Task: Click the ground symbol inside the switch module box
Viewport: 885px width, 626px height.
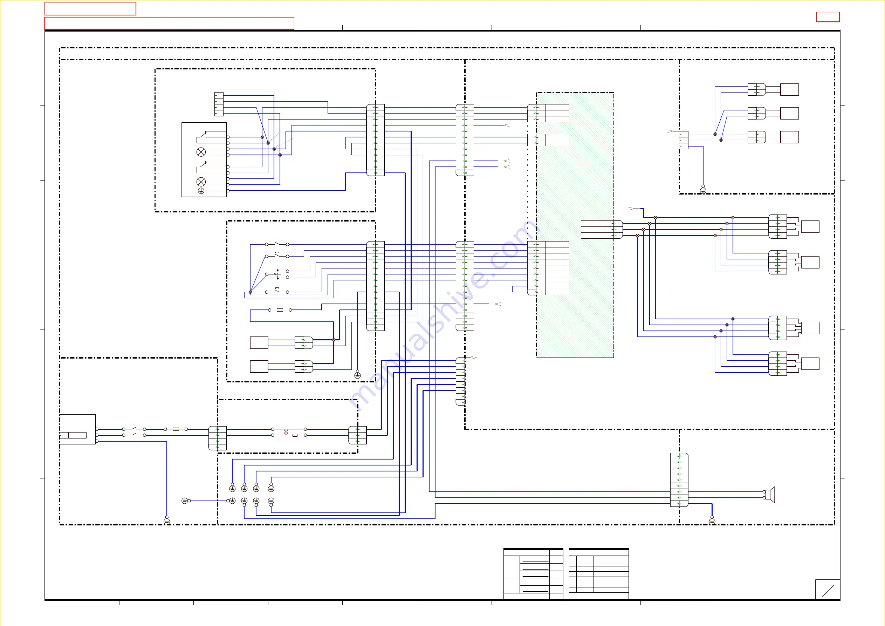Action: (x=201, y=191)
